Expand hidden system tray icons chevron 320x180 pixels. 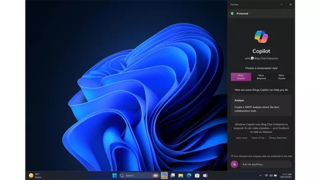click(x=260, y=176)
